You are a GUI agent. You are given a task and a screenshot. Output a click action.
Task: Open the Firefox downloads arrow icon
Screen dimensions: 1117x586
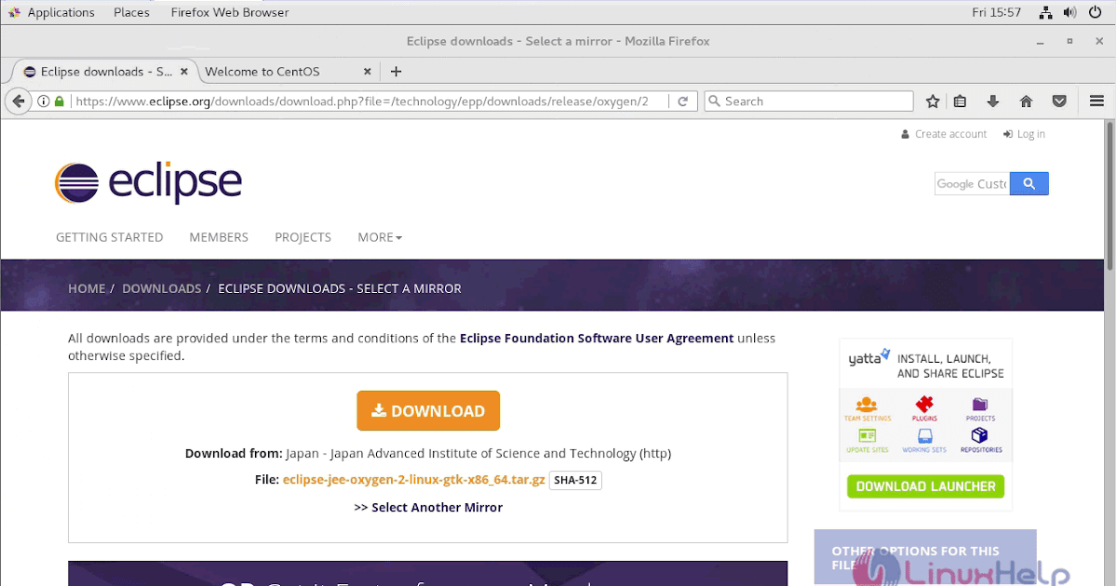pyautogui.click(x=993, y=101)
